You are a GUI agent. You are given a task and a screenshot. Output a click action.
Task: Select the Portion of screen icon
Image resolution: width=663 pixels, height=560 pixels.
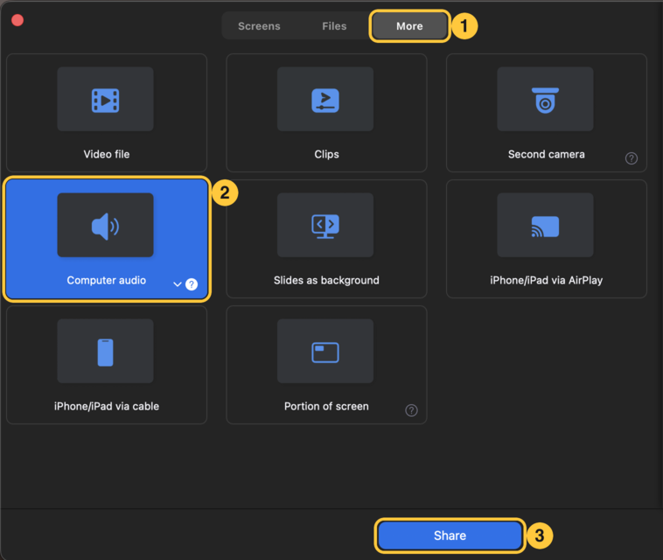(325, 353)
